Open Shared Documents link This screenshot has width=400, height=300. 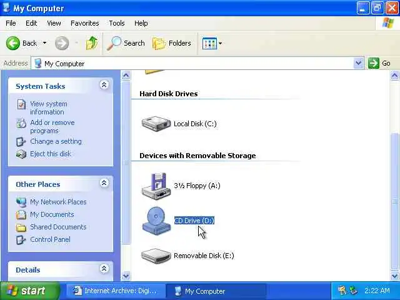(58, 227)
